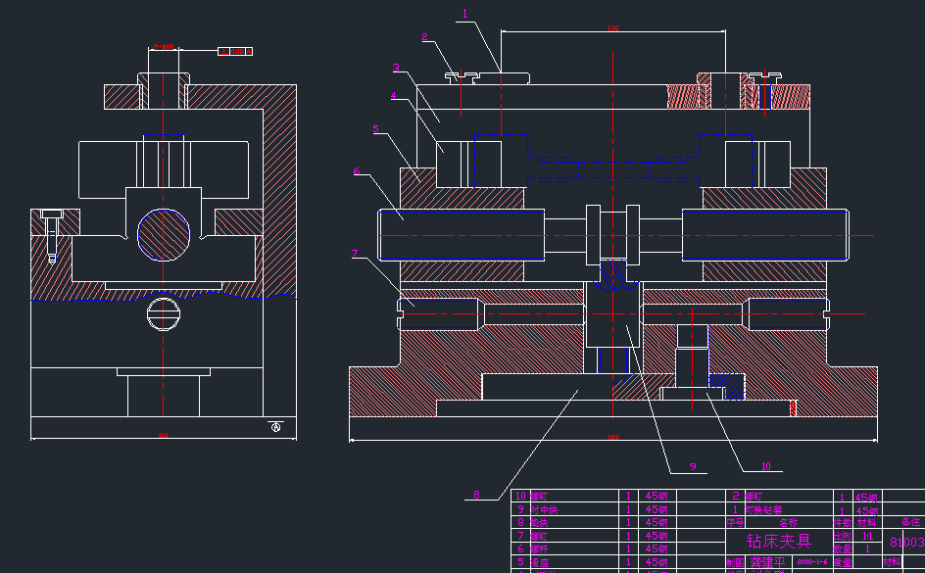Click balloon callout 4 in the drawing
This screenshot has width=925, height=573.
click(393, 96)
